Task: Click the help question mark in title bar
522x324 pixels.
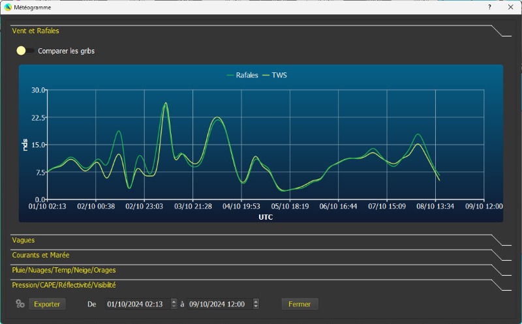Action: click(x=490, y=7)
